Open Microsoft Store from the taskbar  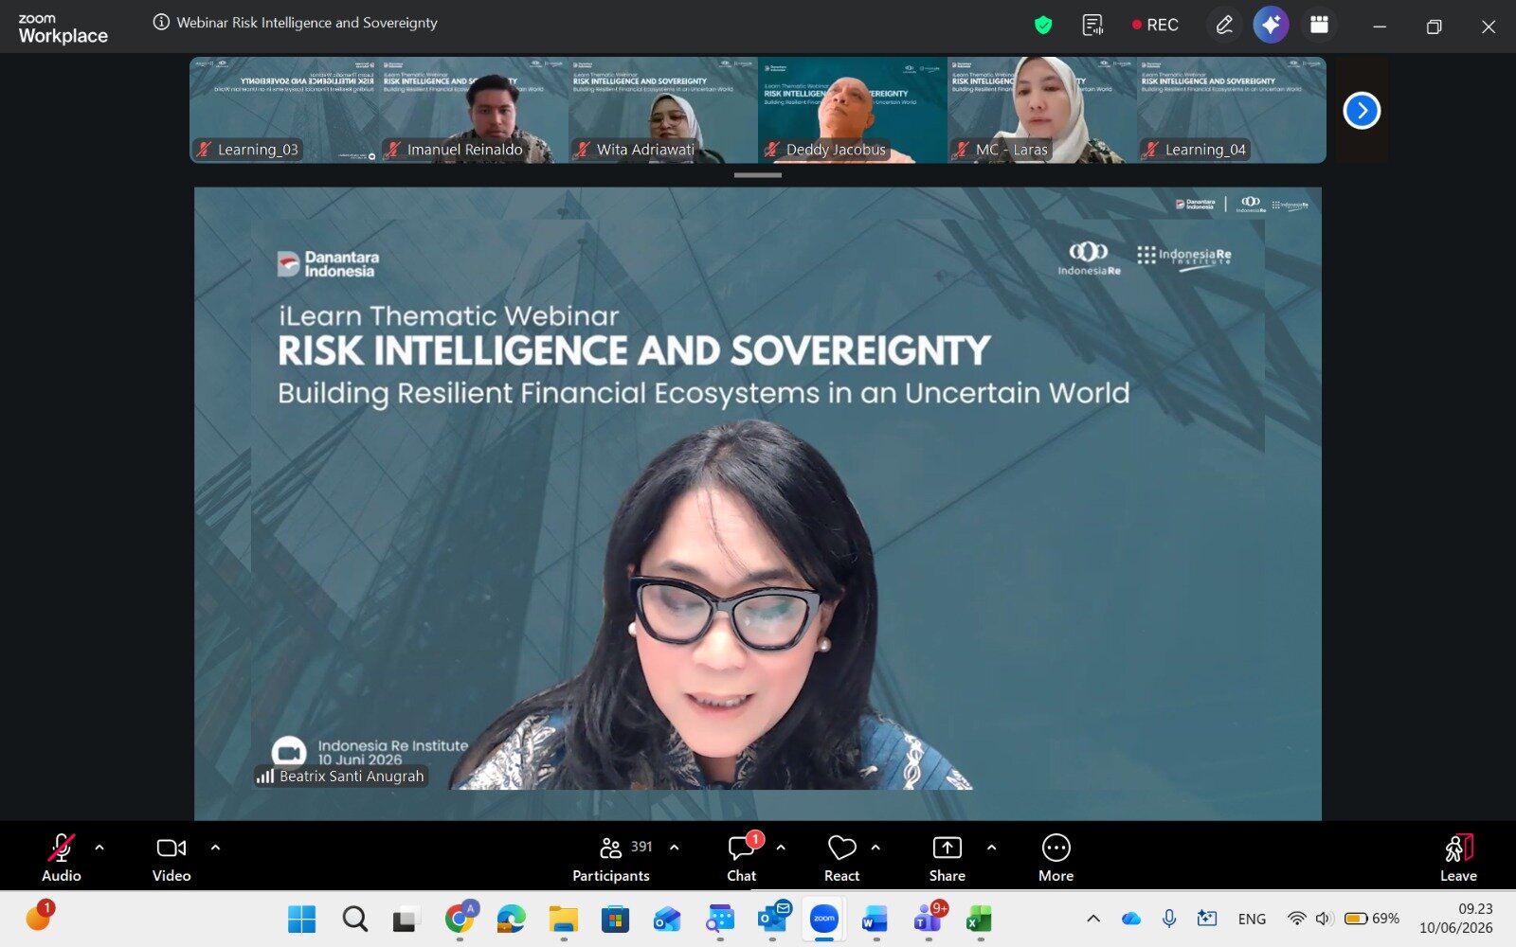[x=616, y=919]
